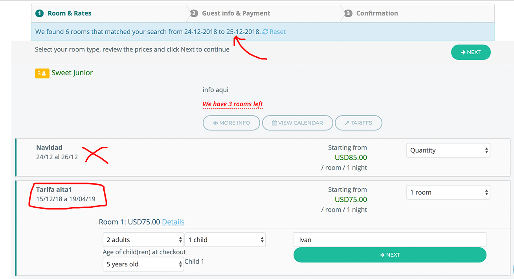This screenshot has width=514, height=279.
Task: Click step 3 circle number icon
Action: [x=348, y=13]
